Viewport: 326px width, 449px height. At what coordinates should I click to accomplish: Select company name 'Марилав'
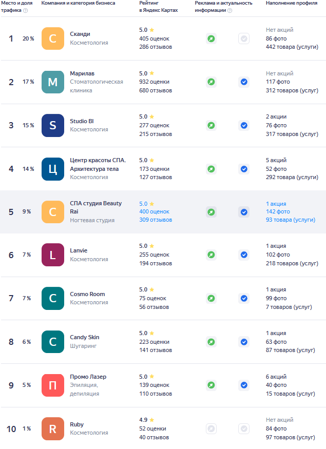pos(82,73)
